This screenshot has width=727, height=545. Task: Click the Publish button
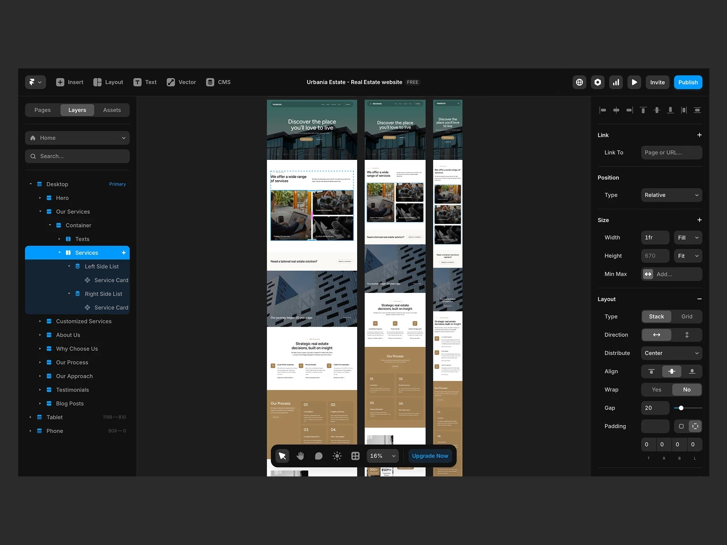[x=687, y=82]
